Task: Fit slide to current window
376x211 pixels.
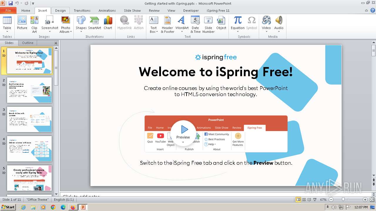Action: [372, 200]
